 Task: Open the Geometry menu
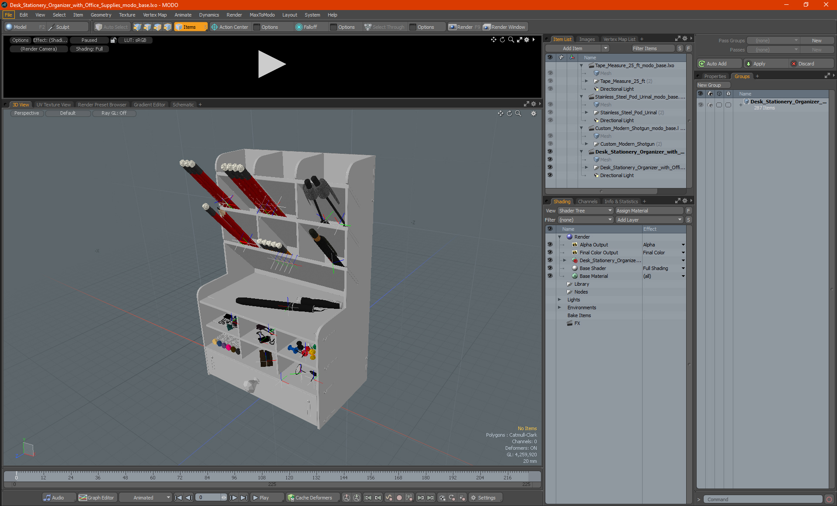[x=101, y=15]
